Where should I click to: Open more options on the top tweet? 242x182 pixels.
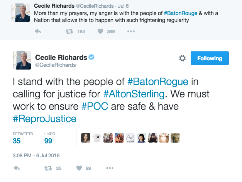point(131,31)
